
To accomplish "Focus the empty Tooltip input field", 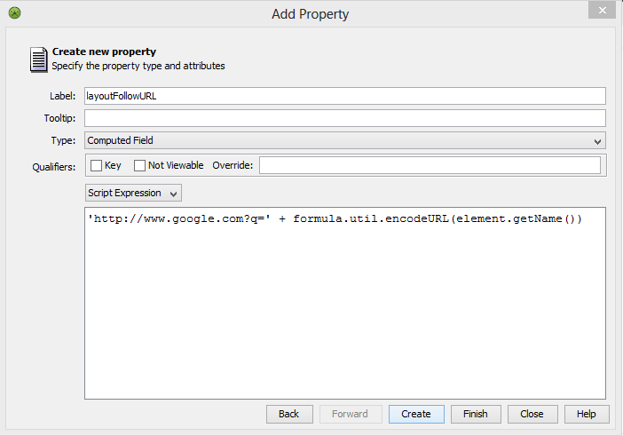I will coord(345,118).
